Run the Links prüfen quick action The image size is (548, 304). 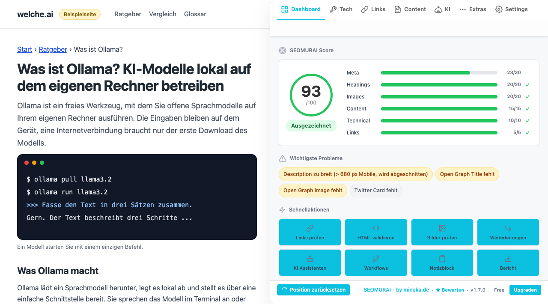(310, 232)
